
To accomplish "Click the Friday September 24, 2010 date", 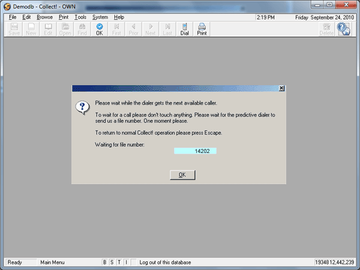I will coord(325,17).
